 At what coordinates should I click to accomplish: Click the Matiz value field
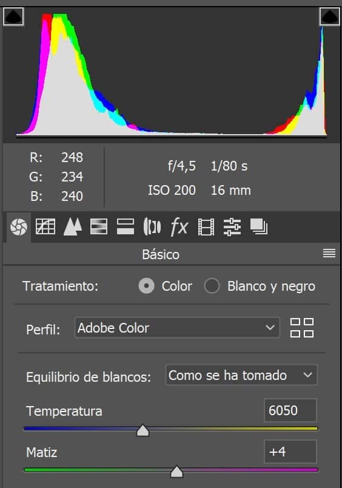point(290,452)
